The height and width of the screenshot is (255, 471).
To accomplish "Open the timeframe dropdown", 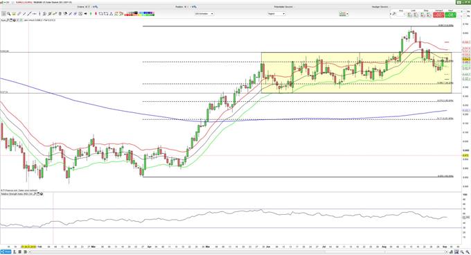I will tap(276, 14).
